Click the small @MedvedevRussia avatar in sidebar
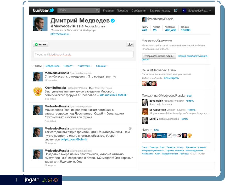The image size is (225, 185). [x=144, y=19]
